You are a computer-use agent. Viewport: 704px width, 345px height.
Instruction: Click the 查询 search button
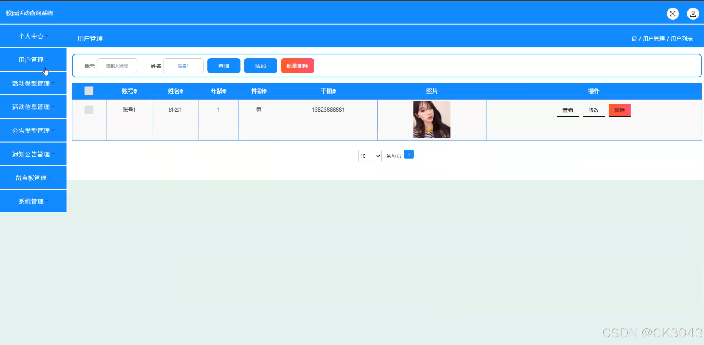(224, 66)
